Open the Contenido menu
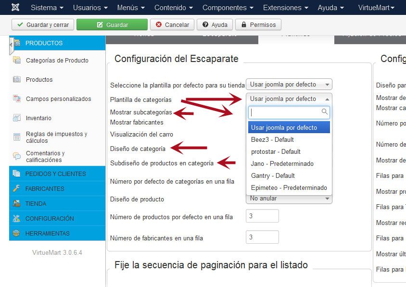 (x=174, y=8)
